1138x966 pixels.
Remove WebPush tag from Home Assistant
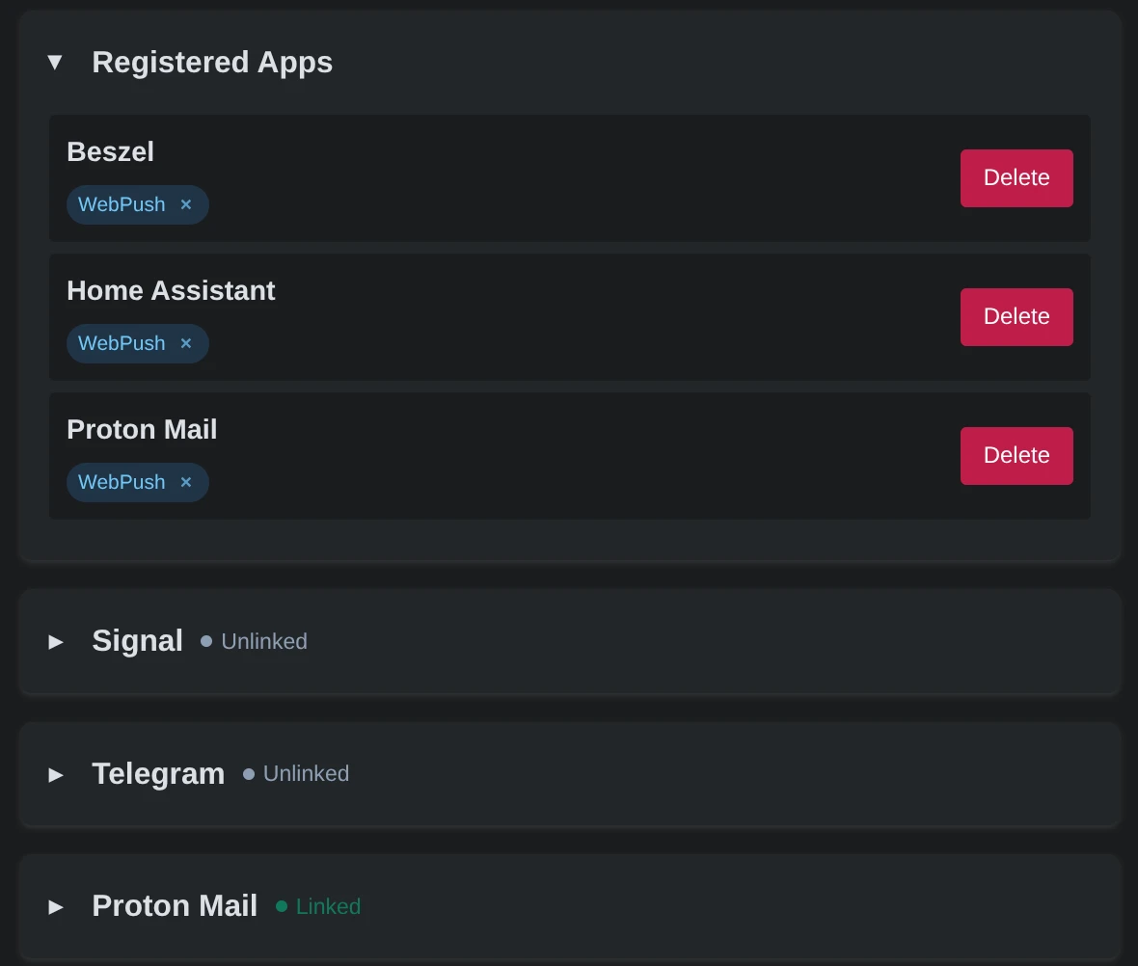point(186,344)
